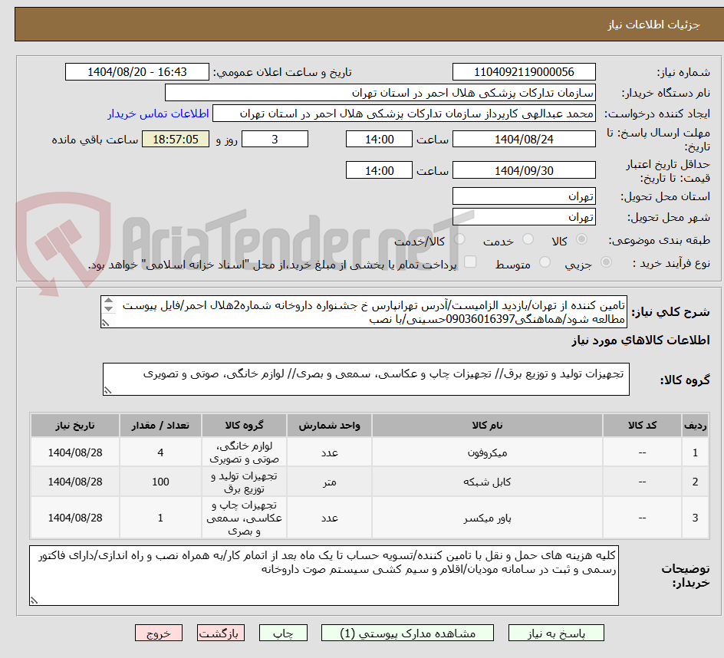The width and height of the screenshot is (724, 658).
Task: Select the جزیی purchase type radio
Action: coord(606,262)
